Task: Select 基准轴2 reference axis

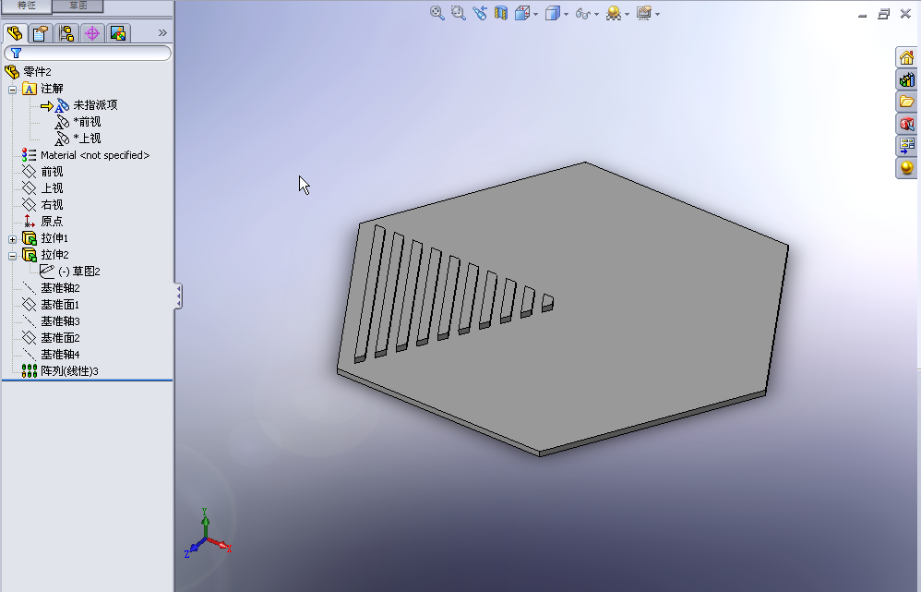Action: (x=51, y=288)
